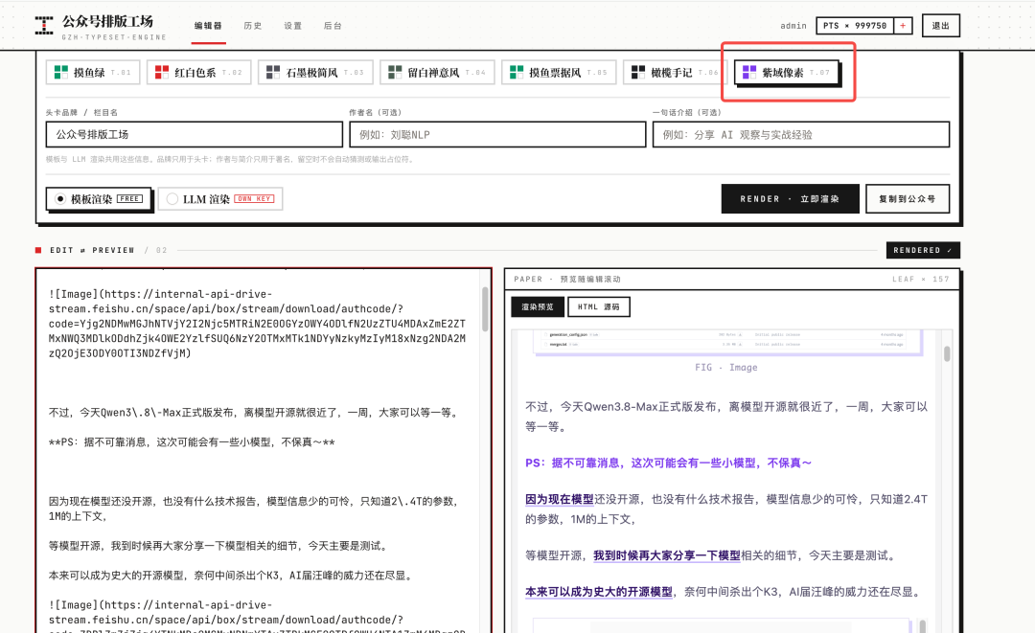
Task: Focus the 头卡品牌 栏目名 input field
Action: 194,134
